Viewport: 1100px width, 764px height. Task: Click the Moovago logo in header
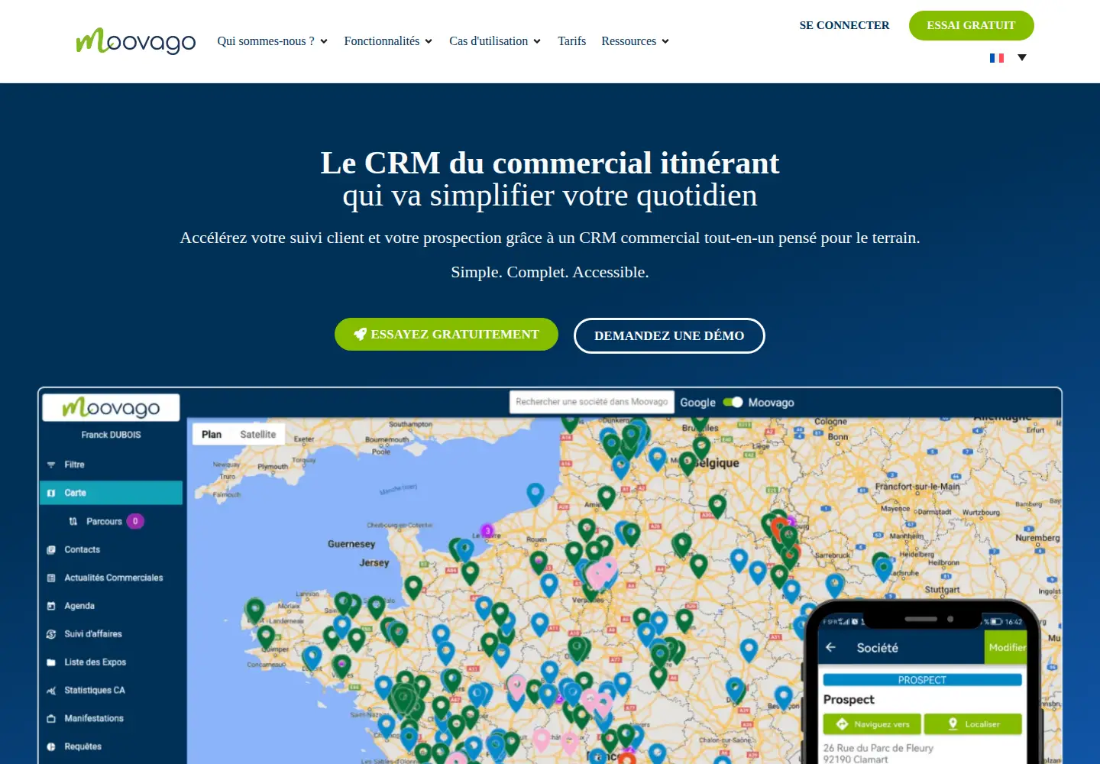[136, 41]
